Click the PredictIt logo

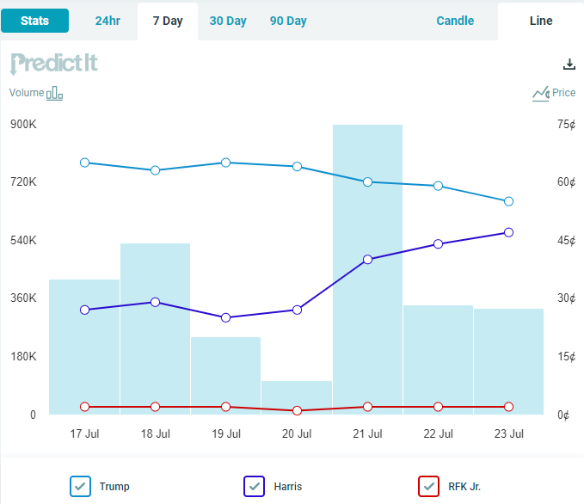pos(54,64)
